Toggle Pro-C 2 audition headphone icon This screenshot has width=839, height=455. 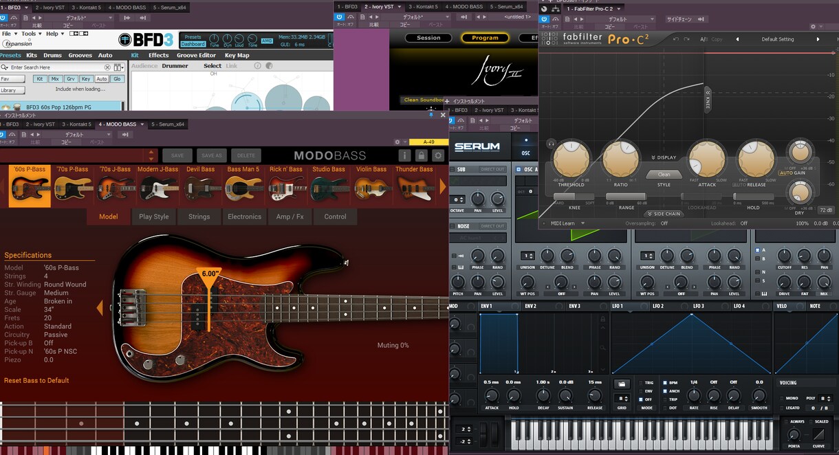tap(552, 144)
